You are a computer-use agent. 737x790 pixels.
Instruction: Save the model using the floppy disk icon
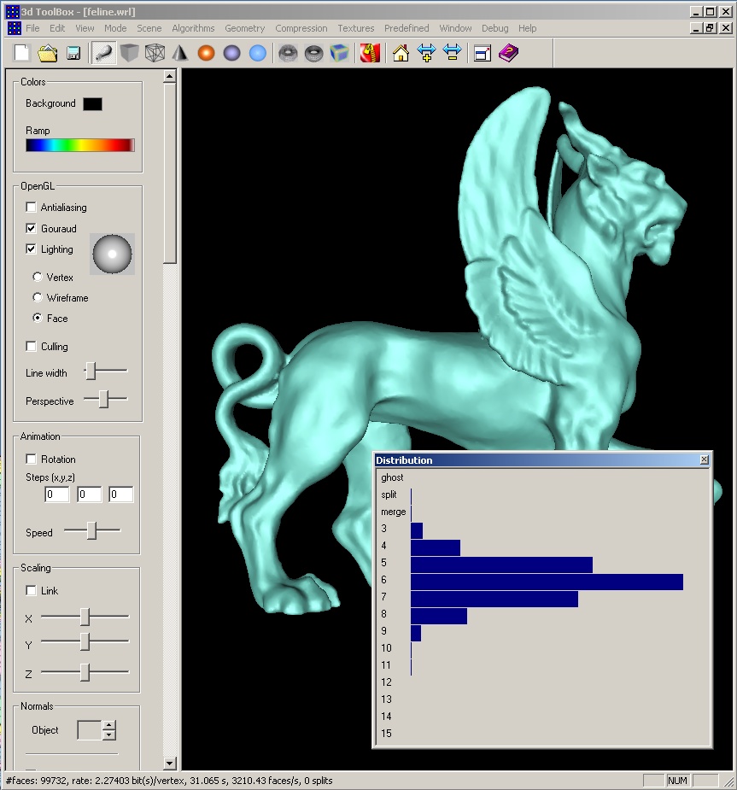coord(73,53)
